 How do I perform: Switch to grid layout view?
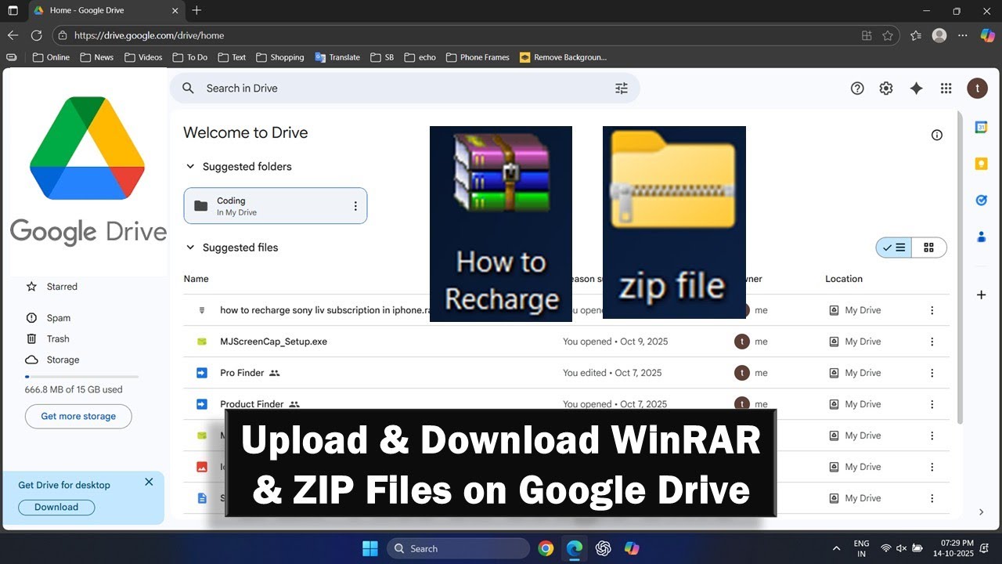[x=929, y=248]
